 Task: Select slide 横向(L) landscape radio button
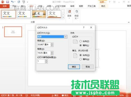(80, 45)
